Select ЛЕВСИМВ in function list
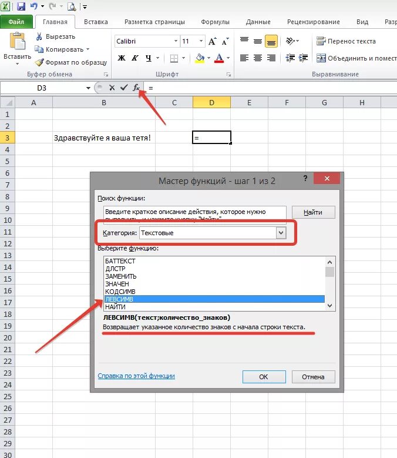Image resolution: width=397 pixels, height=458 pixels. click(214, 299)
